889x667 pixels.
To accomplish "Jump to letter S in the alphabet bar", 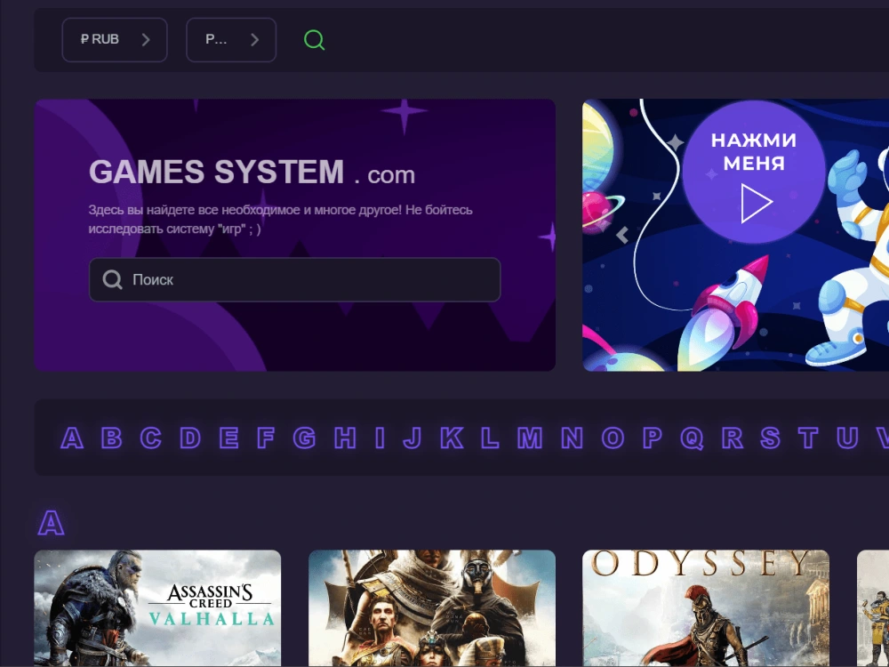I will tap(771, 438).
